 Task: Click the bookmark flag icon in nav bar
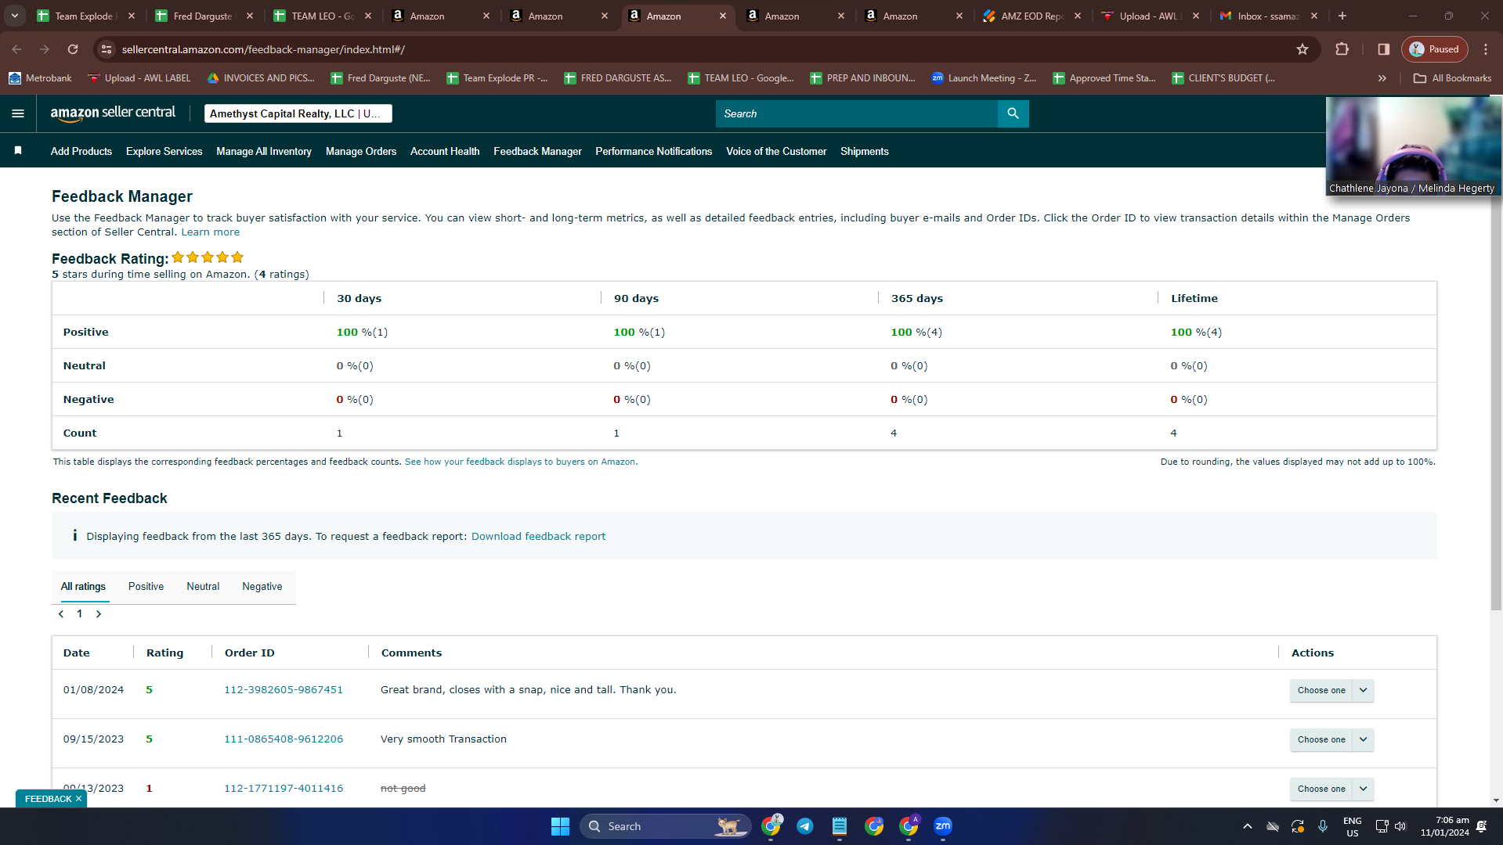(x=18, y=151)
